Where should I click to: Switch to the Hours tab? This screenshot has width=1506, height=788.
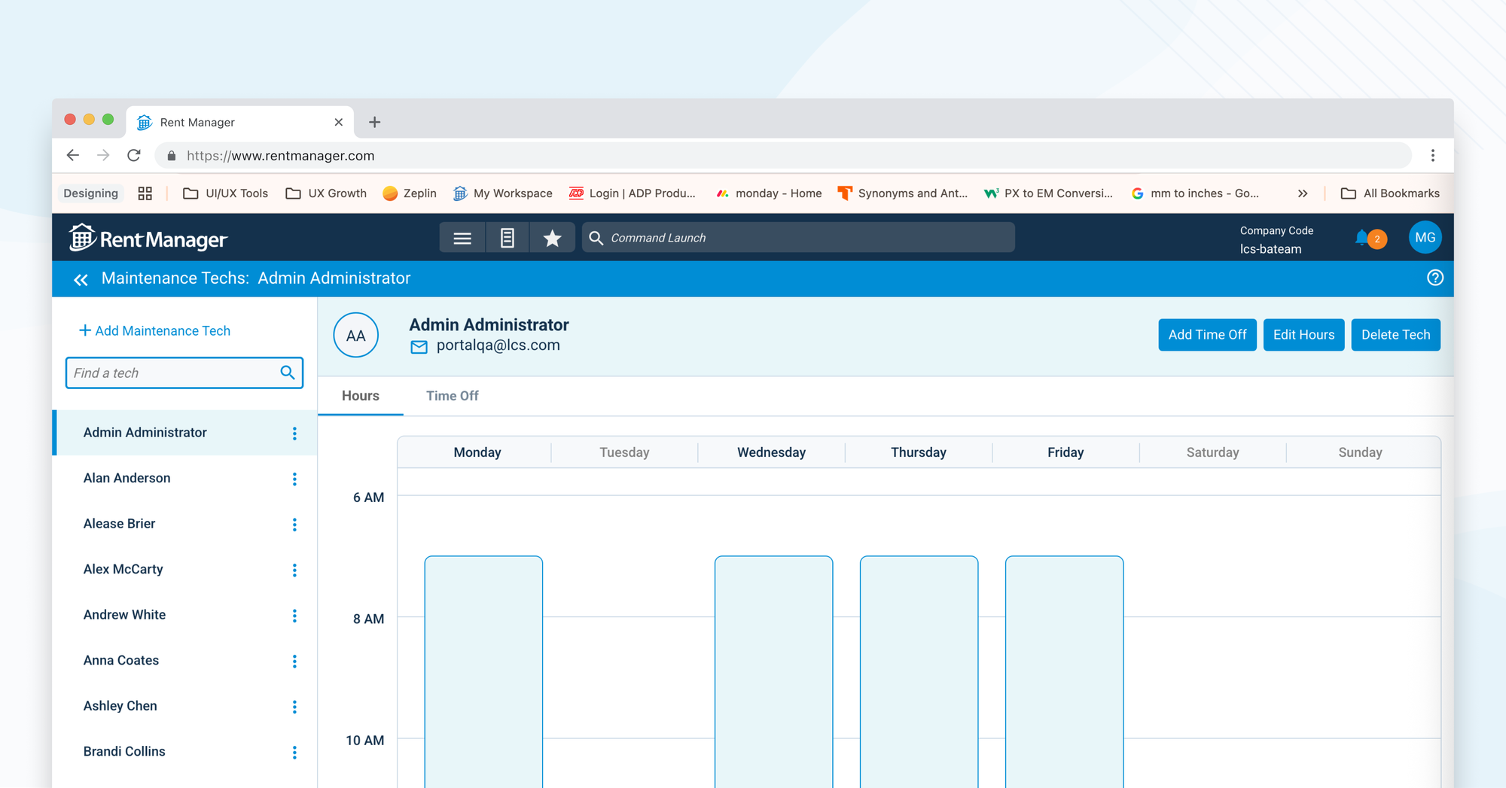[x=361, y=396]
